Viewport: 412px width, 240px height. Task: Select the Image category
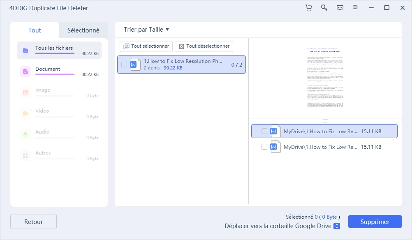[x=59, y=92]
